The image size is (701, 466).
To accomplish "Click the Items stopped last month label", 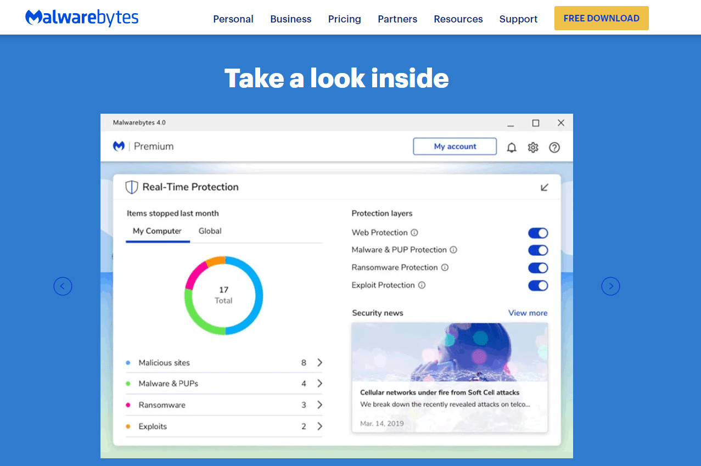I will [x=173, y=214].
